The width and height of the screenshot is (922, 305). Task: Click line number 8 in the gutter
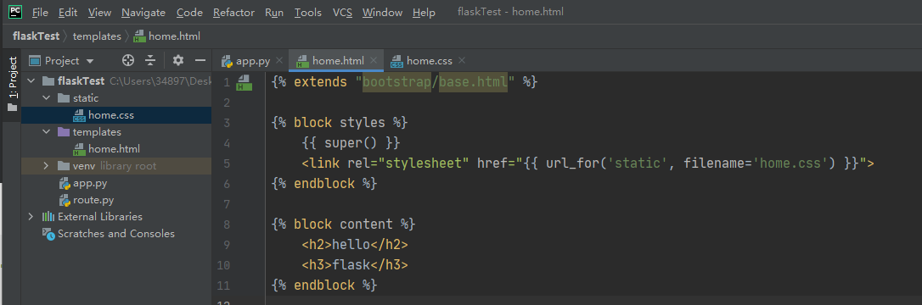(x=227, y=224)
